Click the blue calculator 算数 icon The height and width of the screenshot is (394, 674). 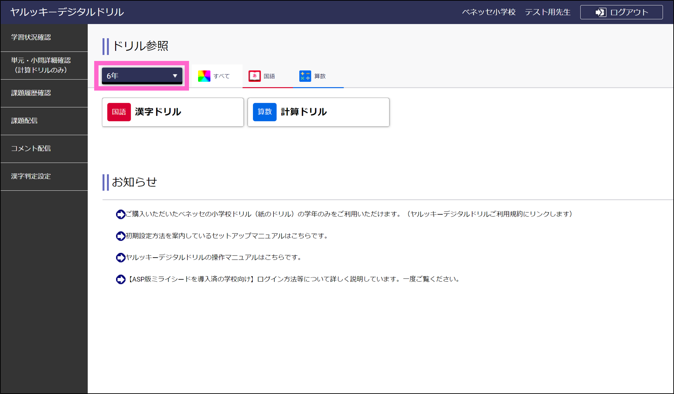pos(304,76)
